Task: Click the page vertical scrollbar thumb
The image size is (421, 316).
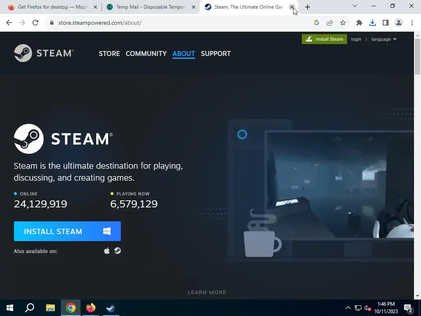Action: (x=417, y=56)
